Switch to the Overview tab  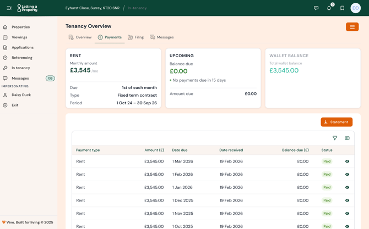click(80, 37)
